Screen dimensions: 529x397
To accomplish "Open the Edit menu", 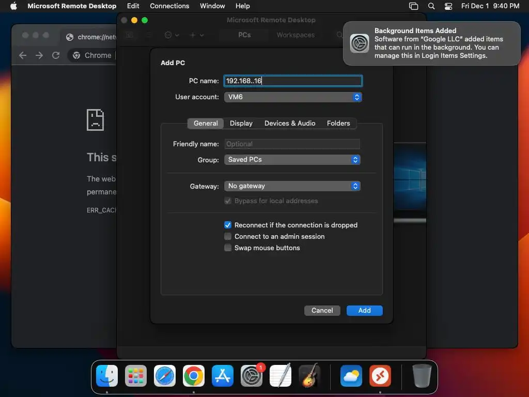I will [x=133, y=6].
